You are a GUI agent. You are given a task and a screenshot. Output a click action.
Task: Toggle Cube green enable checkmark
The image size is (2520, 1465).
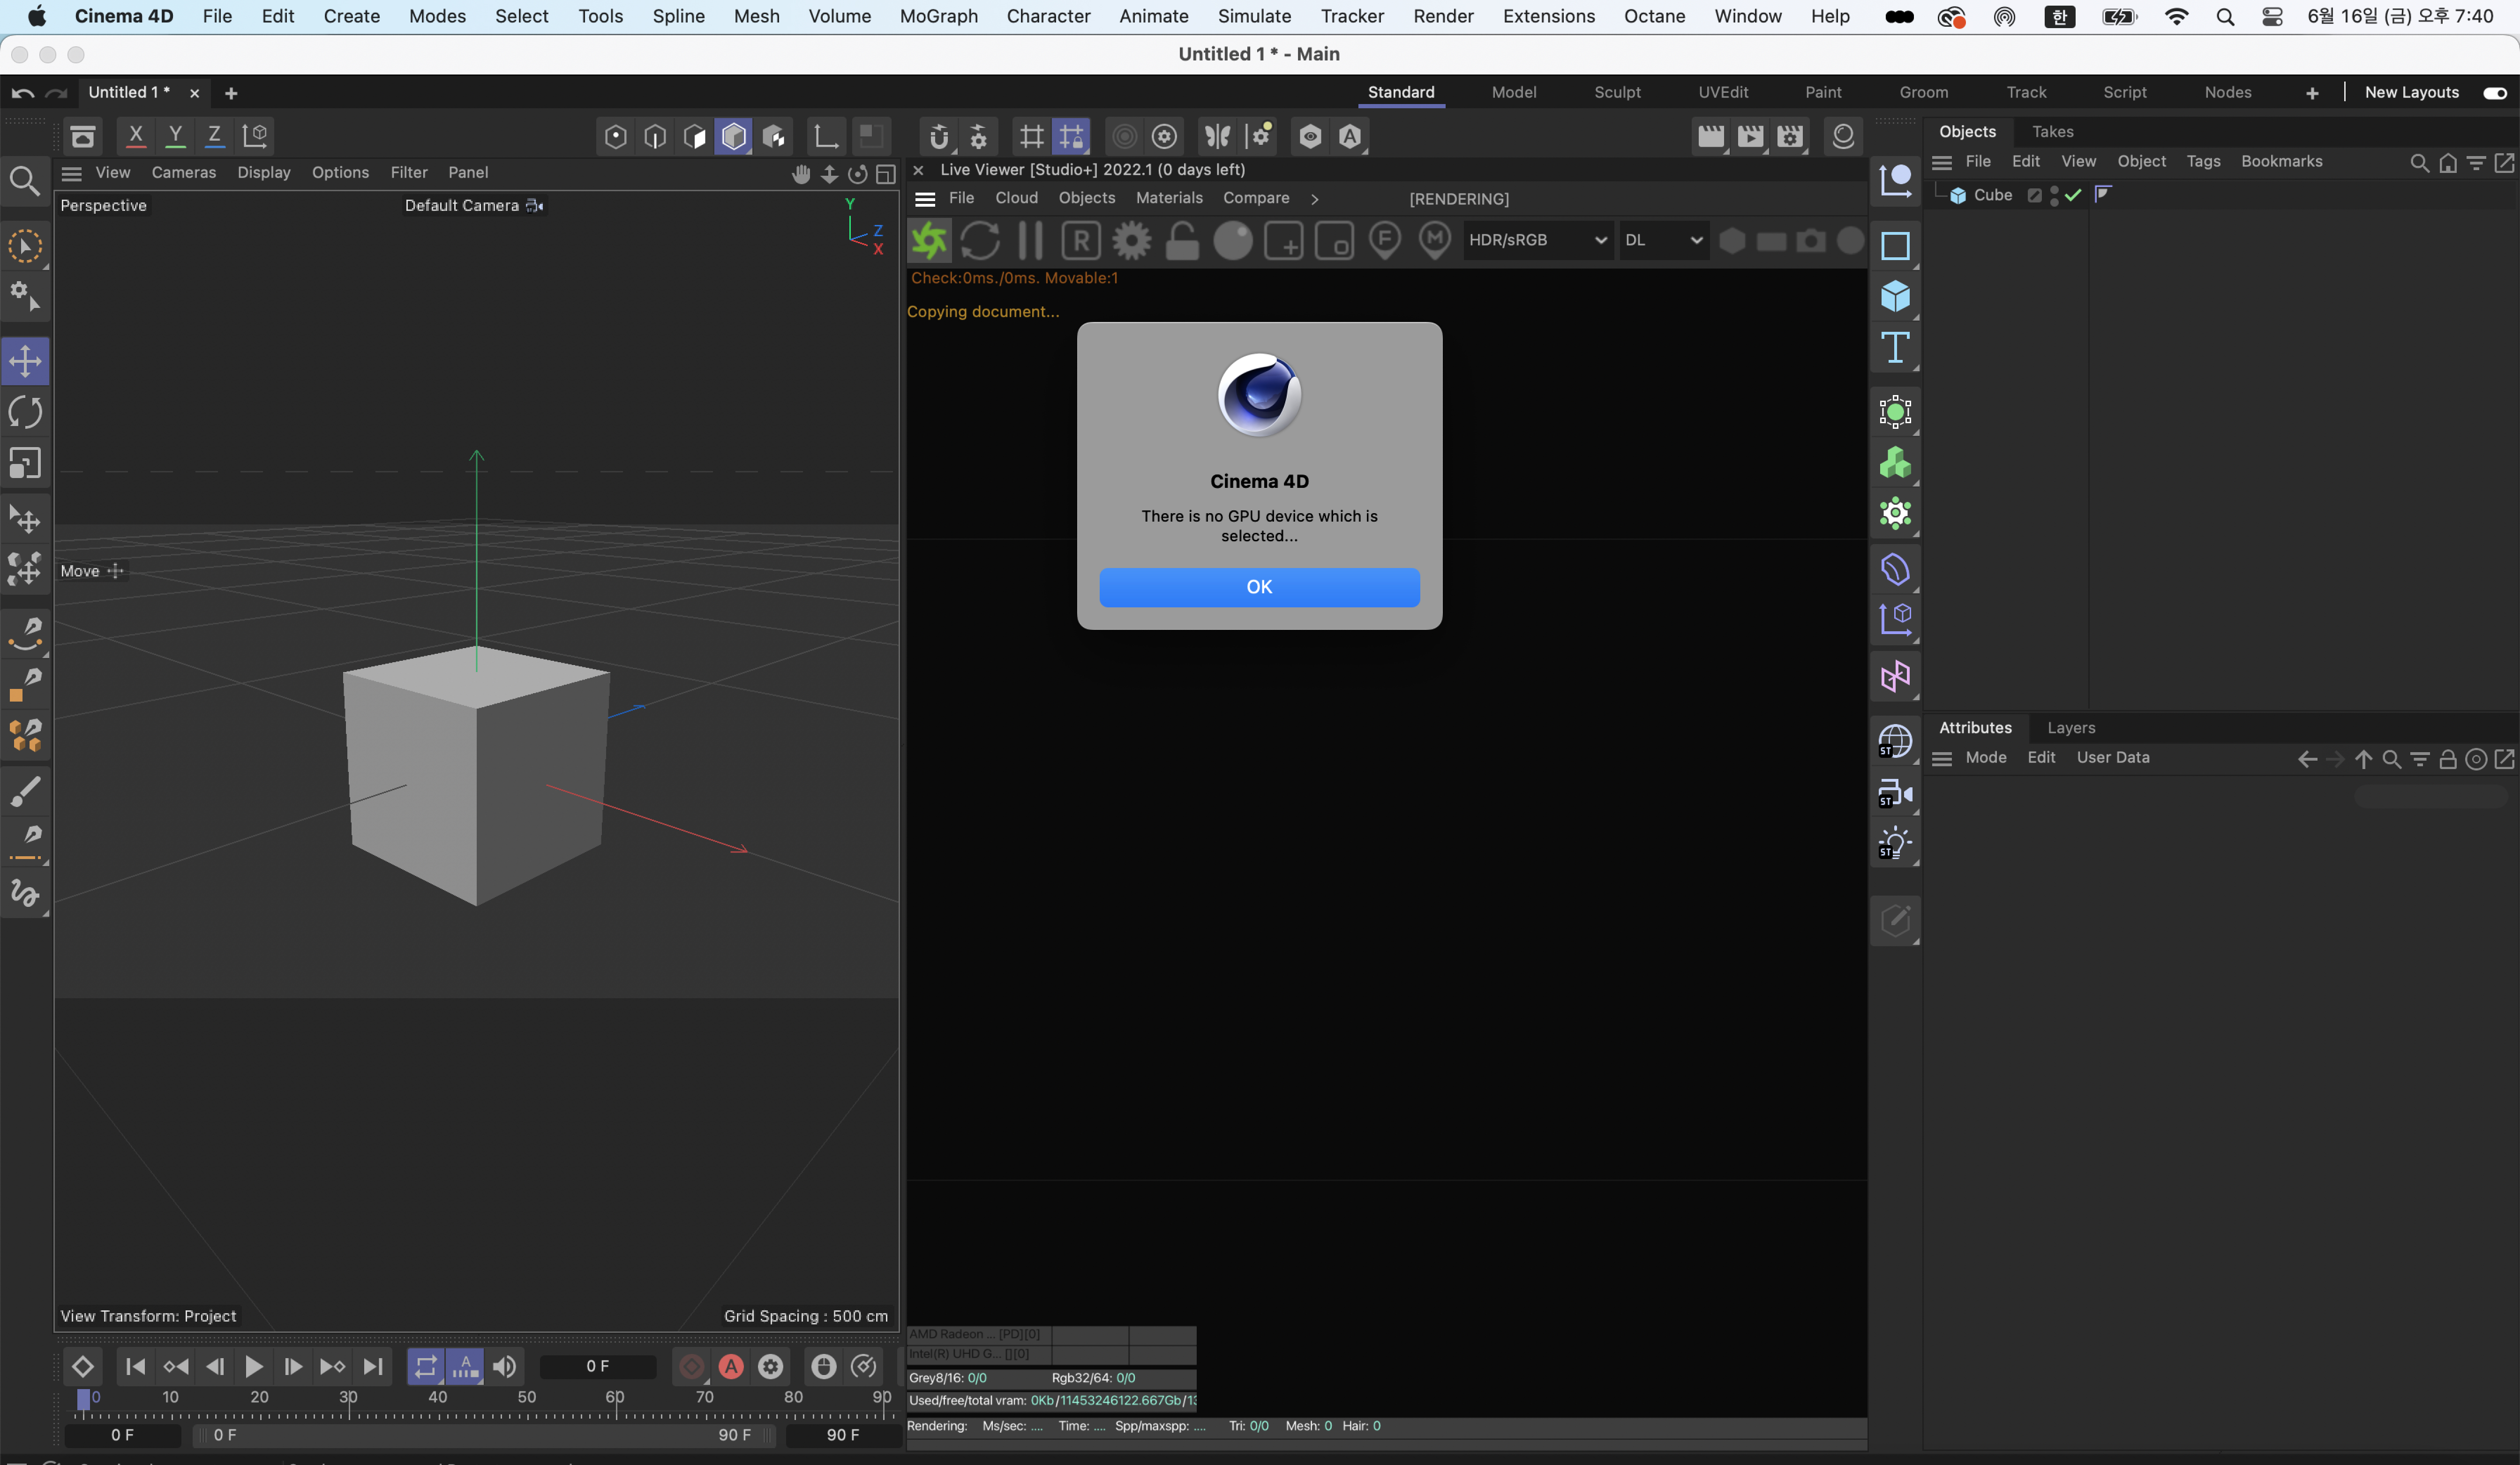[2073, 195]
